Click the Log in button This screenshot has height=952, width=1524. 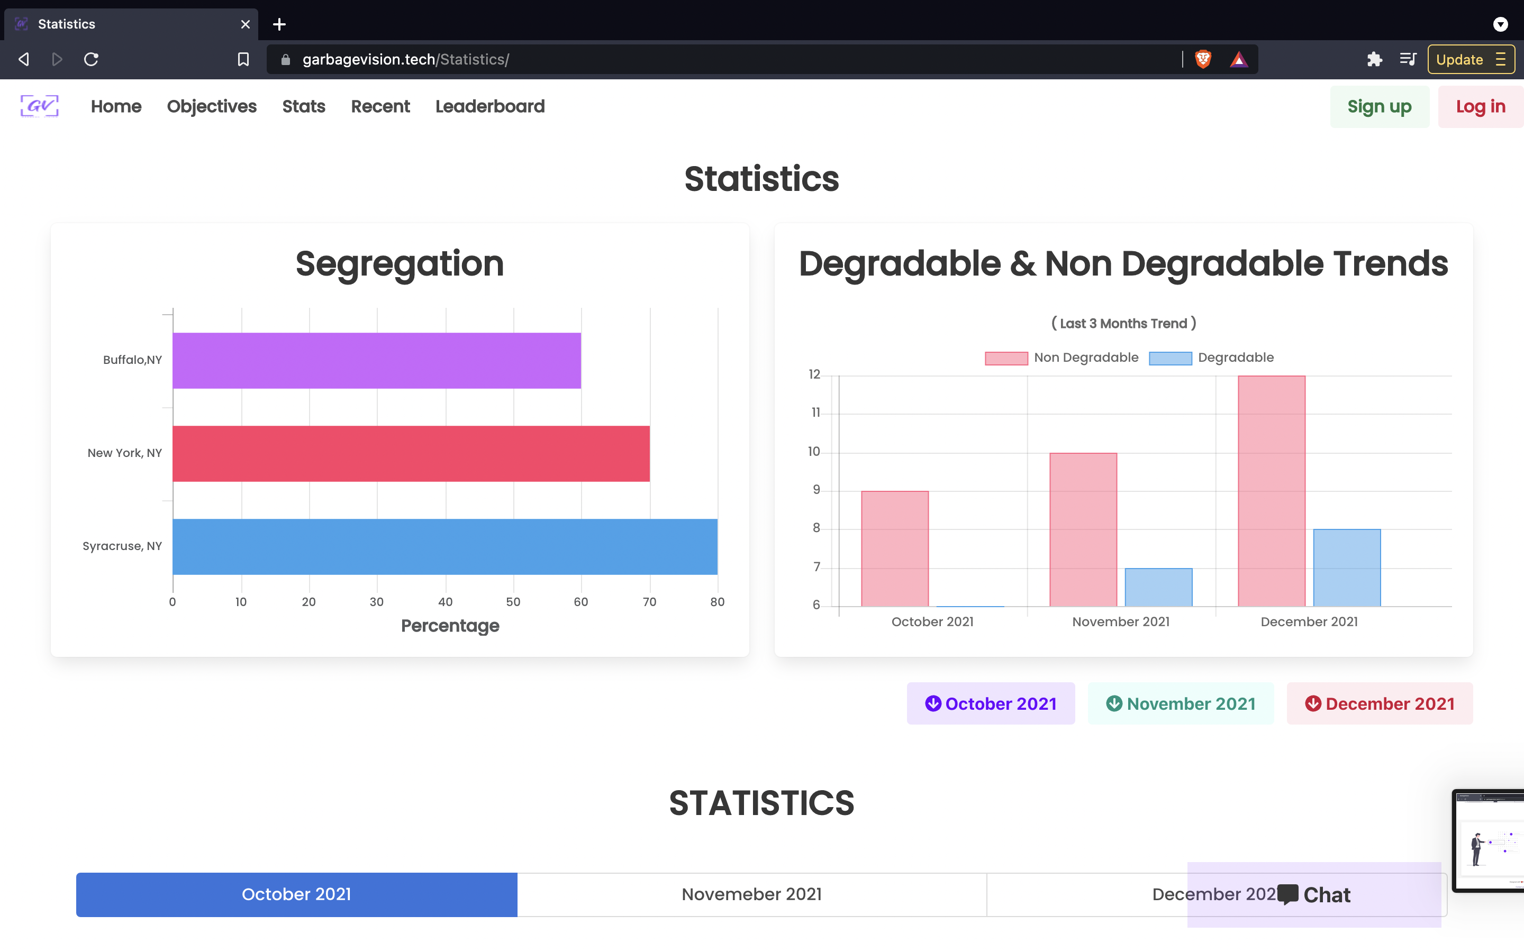(1480, 106)
